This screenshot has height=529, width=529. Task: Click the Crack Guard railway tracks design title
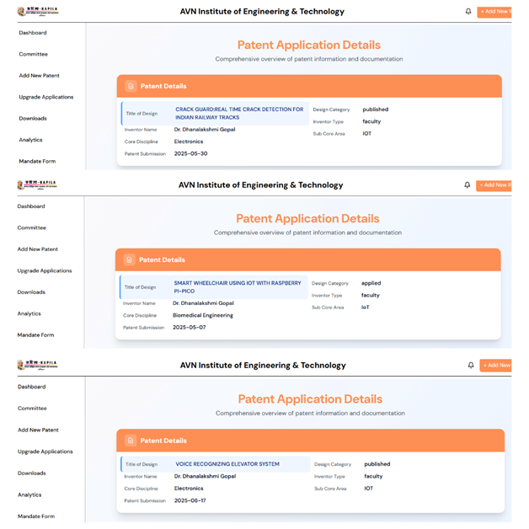tap(239, 113)
